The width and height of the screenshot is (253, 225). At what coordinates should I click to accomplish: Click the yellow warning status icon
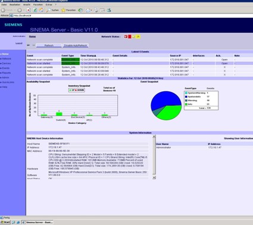tap(134, 36)
